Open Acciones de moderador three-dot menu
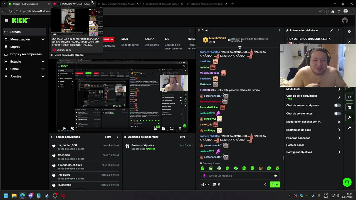The image size is (356, 200). (191, 137)
